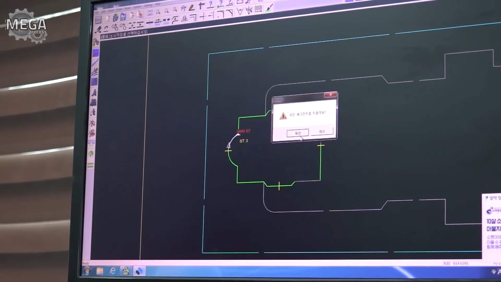Open the Help menu
The width and height of the screenshot is (501, 282).
[158, 4]
